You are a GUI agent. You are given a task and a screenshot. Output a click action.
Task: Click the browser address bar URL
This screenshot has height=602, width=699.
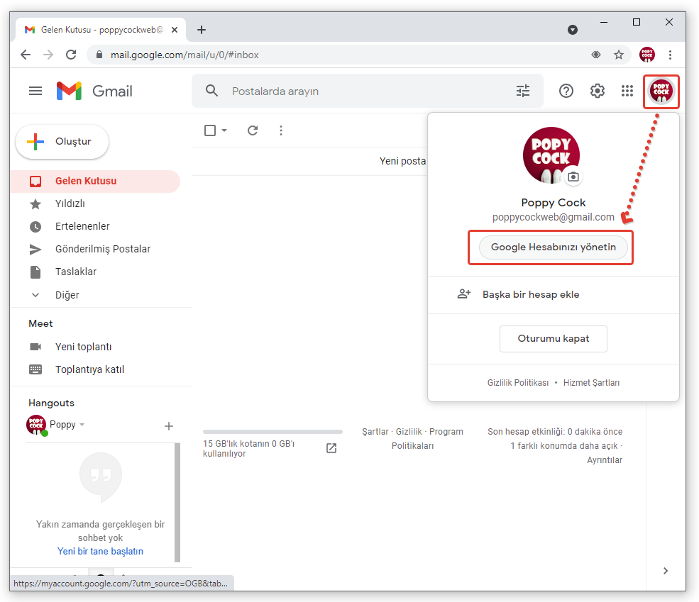click(x=185, y=55)
